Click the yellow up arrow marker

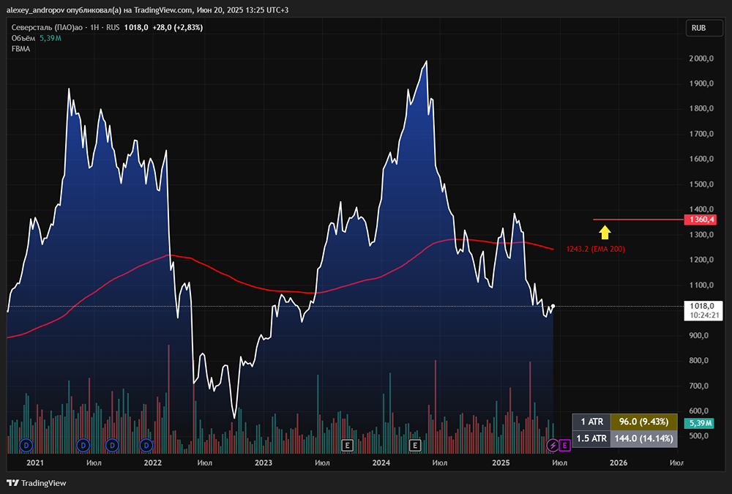(x=605, y=233)
